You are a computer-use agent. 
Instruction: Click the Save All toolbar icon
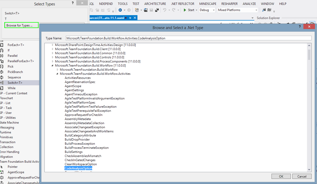pos(157,10)
